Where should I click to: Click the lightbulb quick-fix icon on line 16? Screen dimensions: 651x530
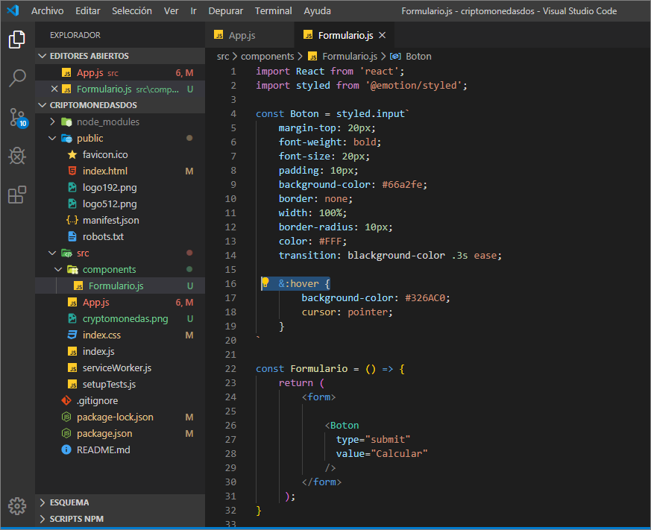(x=265, y=283)
